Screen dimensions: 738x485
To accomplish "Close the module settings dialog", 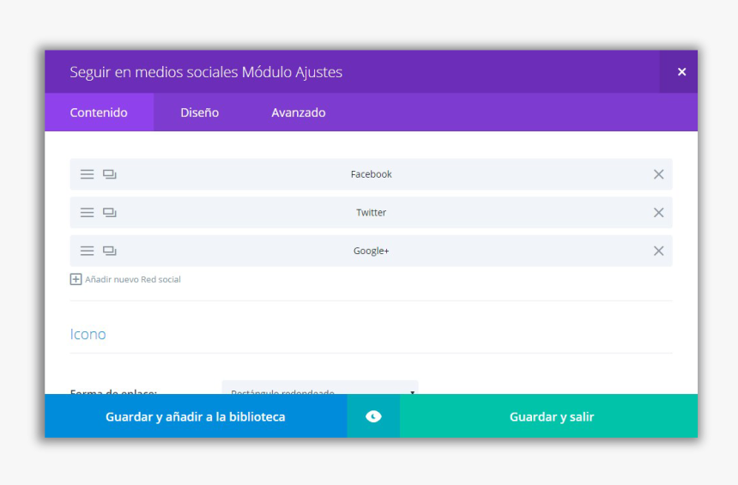I will pyautogui.click(x=681, y=71).
